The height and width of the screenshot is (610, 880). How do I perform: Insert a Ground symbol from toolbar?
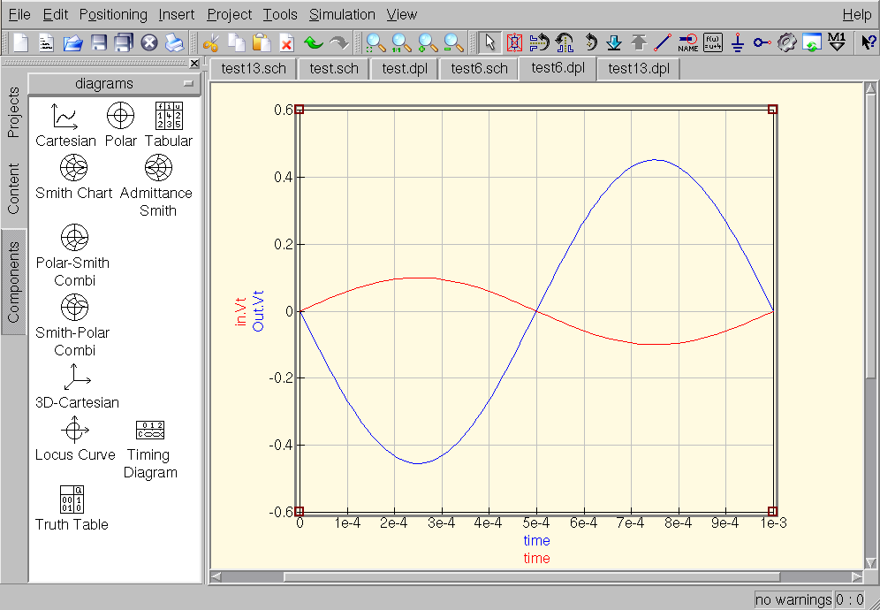pos(738,42)
